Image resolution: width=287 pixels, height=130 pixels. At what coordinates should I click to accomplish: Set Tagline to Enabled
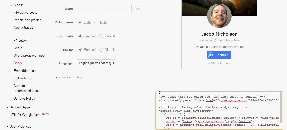[x=80, y=50]
